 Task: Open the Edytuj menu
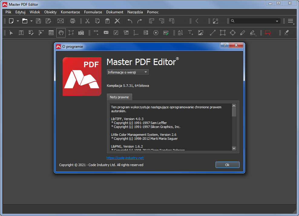[x=20, y=12]
